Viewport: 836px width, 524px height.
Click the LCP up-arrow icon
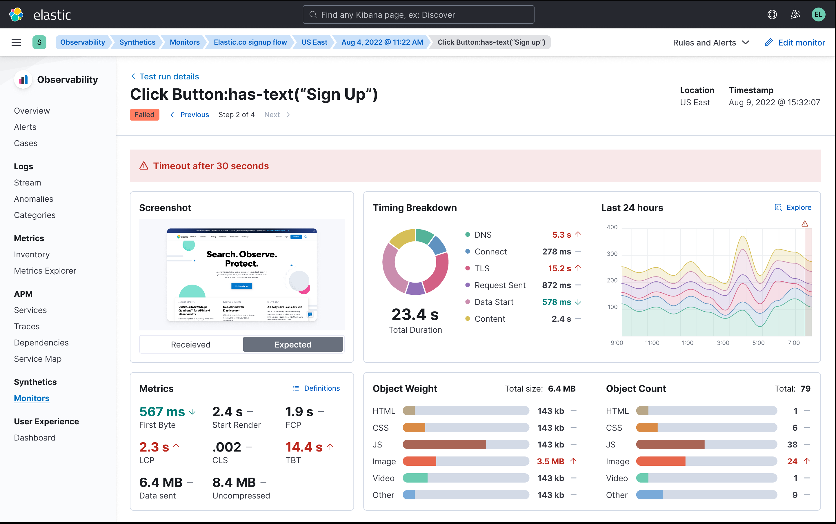176,447
